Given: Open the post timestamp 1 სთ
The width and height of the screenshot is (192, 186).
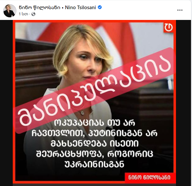Looking at the screenshot, I should (x=23, y=14).
